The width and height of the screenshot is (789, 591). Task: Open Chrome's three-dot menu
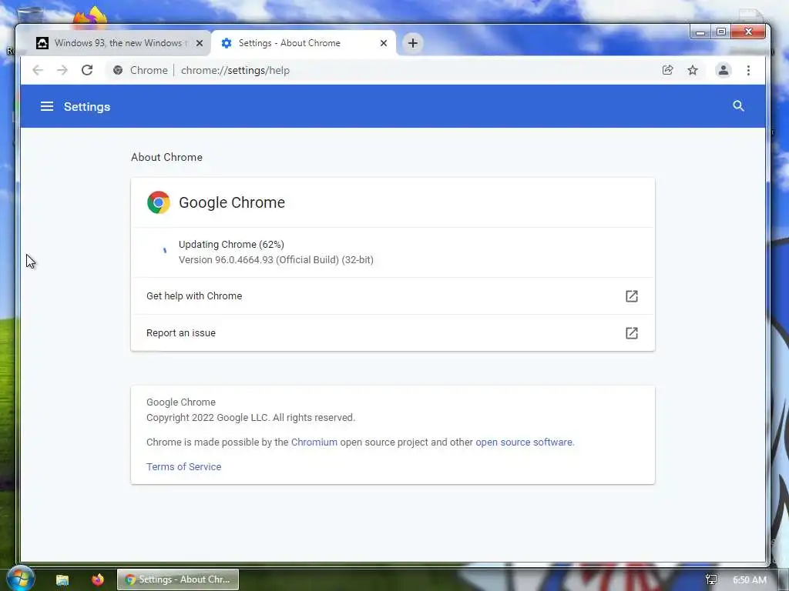[x=748, y=70]
